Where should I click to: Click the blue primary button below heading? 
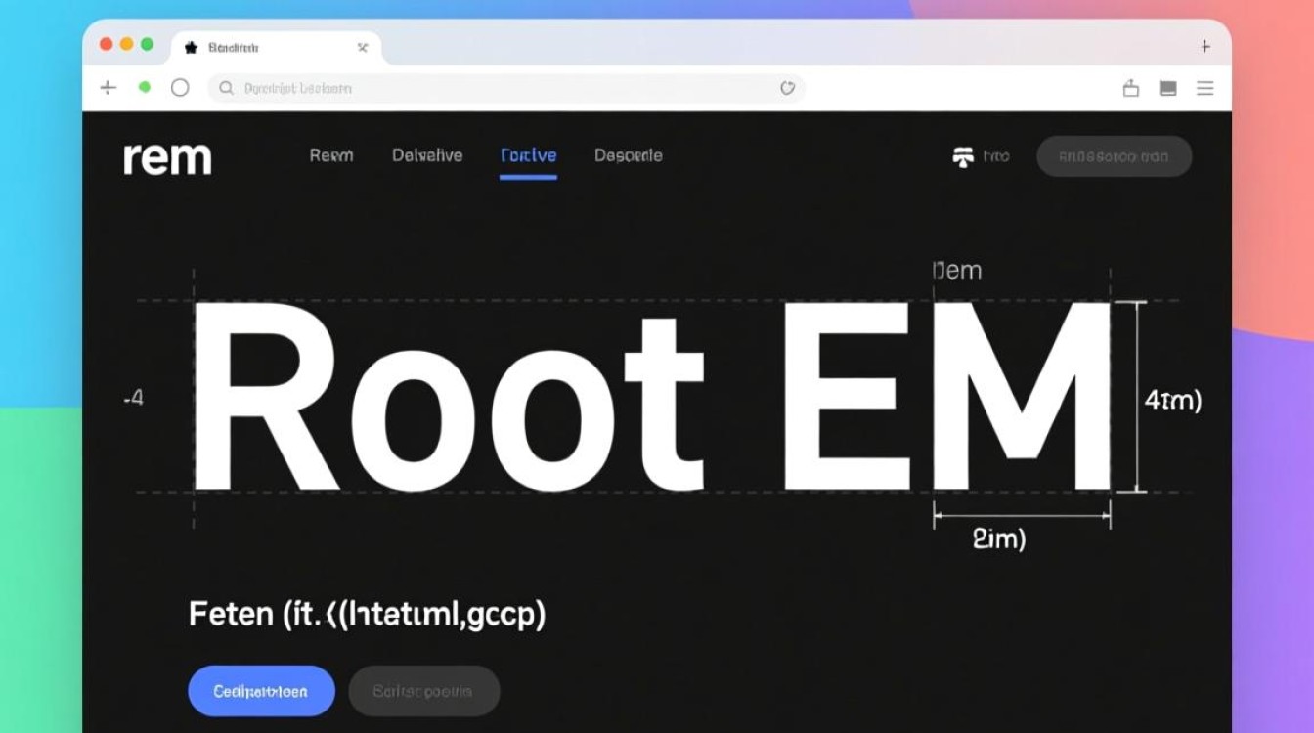[x=261, y=691]
